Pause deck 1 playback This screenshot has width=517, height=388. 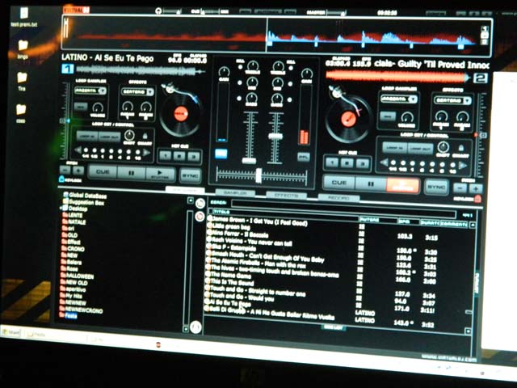click(131, 173)
